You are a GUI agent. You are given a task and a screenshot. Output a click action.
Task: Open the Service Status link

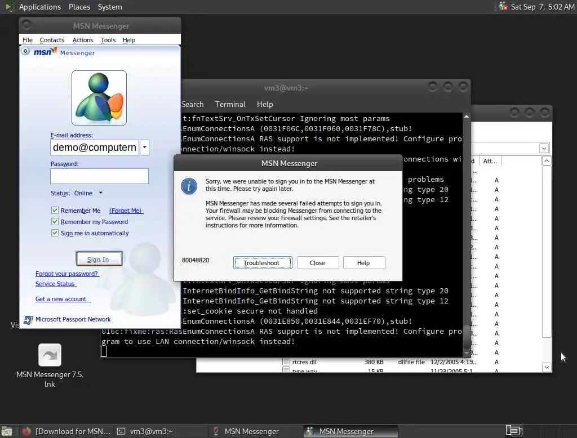click(x=55, y=284)
